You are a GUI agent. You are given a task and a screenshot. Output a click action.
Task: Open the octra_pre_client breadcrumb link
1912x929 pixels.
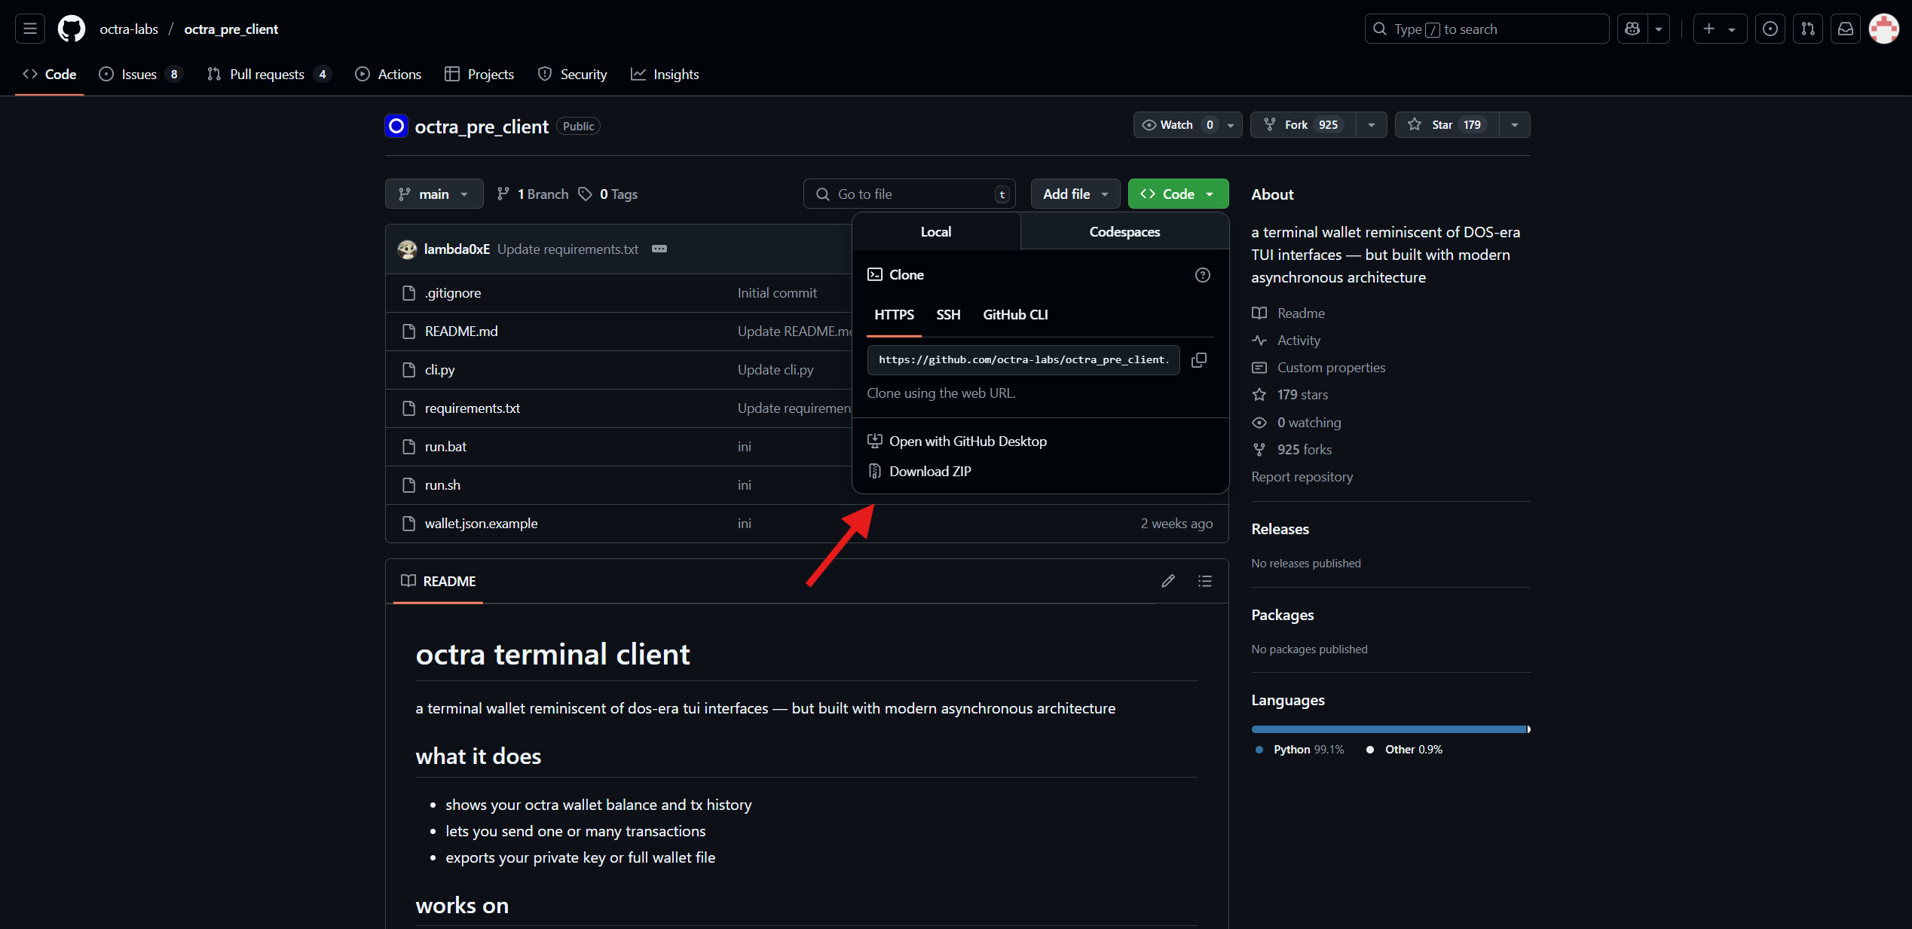pyautogui.click(x=231, y=29)
